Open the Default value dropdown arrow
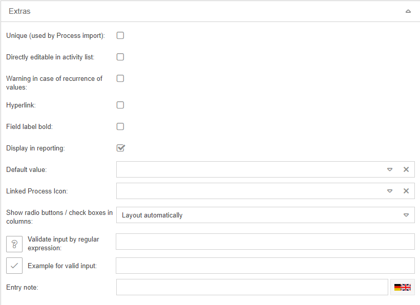The height and width of the screenshot is (305, 420). 390,169
